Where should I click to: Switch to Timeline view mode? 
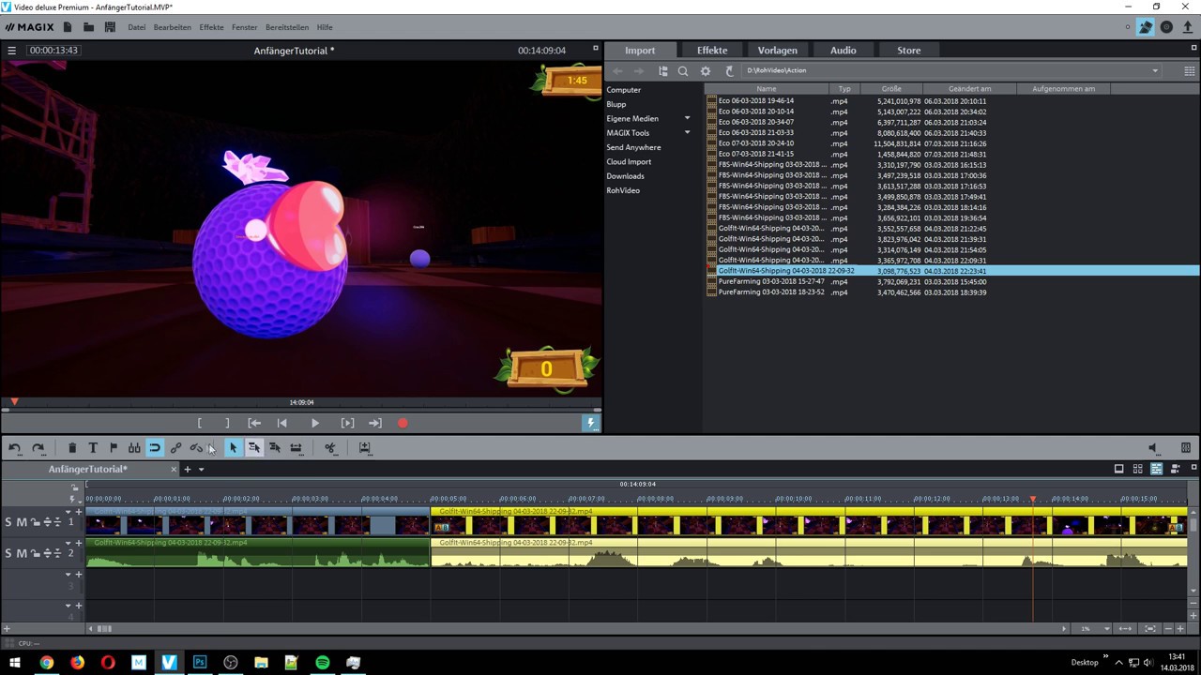[1156, 469]
